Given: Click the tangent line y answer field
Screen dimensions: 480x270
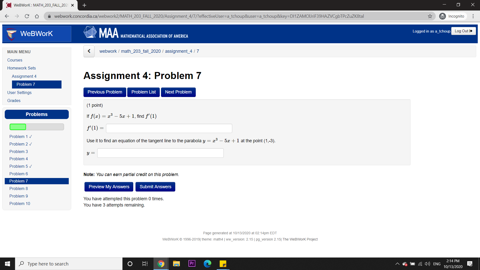Looking at the screenshot, I should pyautogui.click(x=160, y=153).
